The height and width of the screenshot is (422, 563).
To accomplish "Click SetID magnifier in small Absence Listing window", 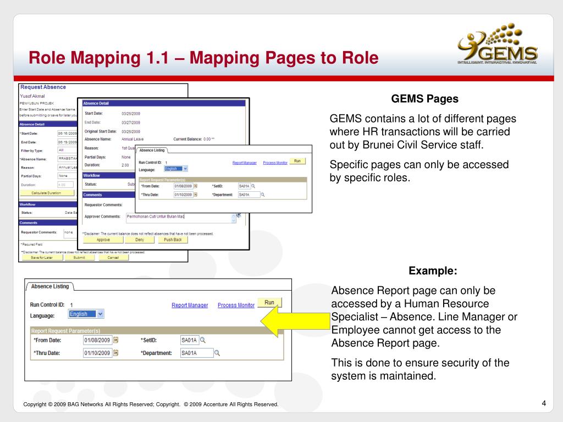I will pyautogui.click(x=253, y=186).
